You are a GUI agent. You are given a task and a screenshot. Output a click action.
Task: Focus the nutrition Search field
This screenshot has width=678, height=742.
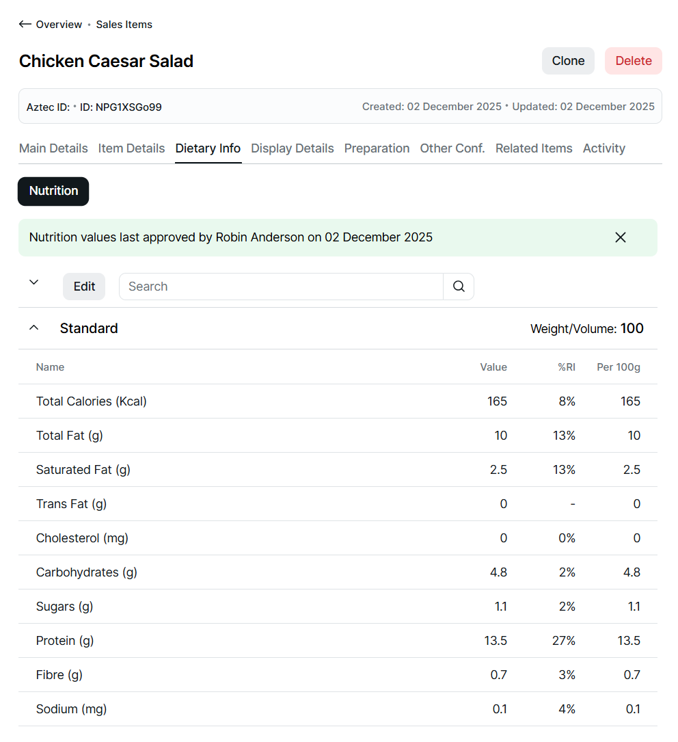tap(281, 287)
